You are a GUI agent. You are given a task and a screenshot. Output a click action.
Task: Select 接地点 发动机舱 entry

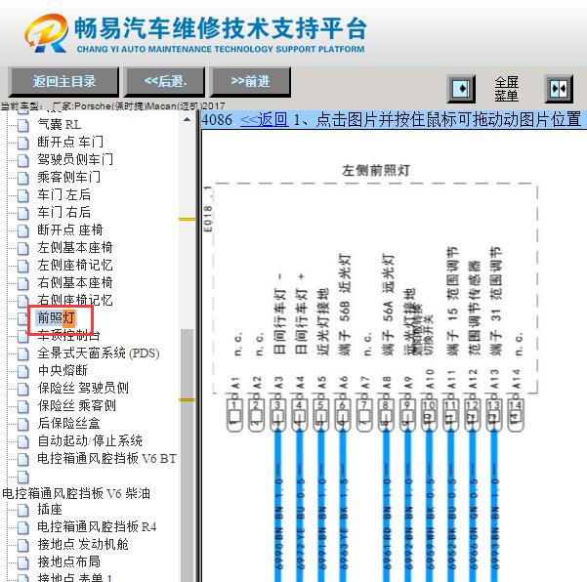(83, 545)
